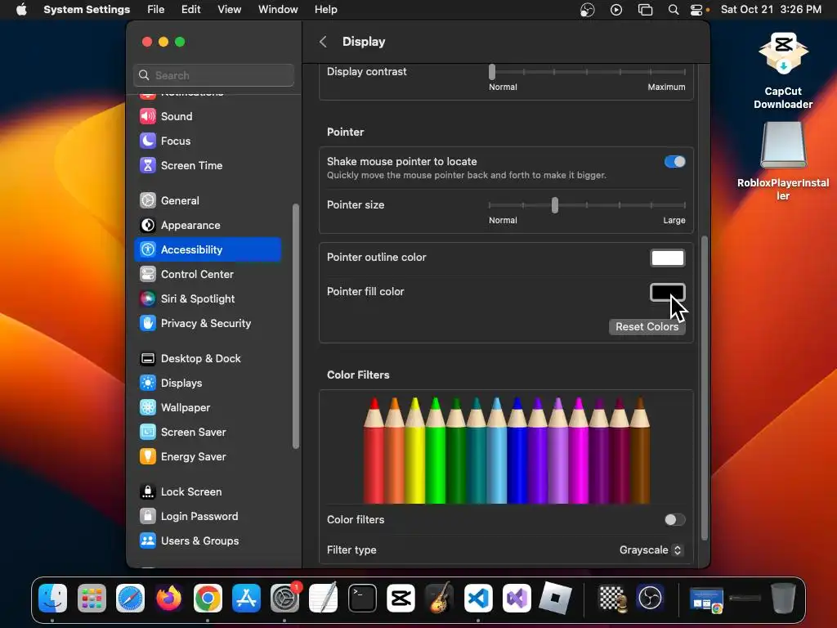Open Screen Saver settings
Image resolution: width=837 pixels, height=628 pixels.
tap(208, 433)
